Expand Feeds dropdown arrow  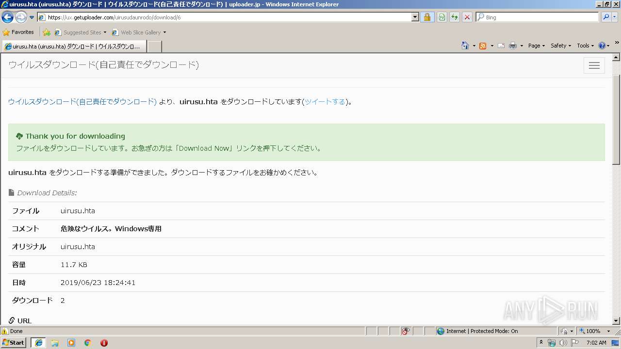coord(492,46)
